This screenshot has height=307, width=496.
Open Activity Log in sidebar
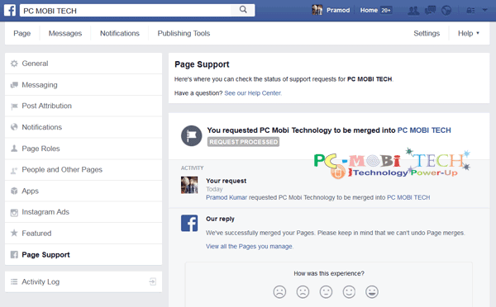point(83,281)
